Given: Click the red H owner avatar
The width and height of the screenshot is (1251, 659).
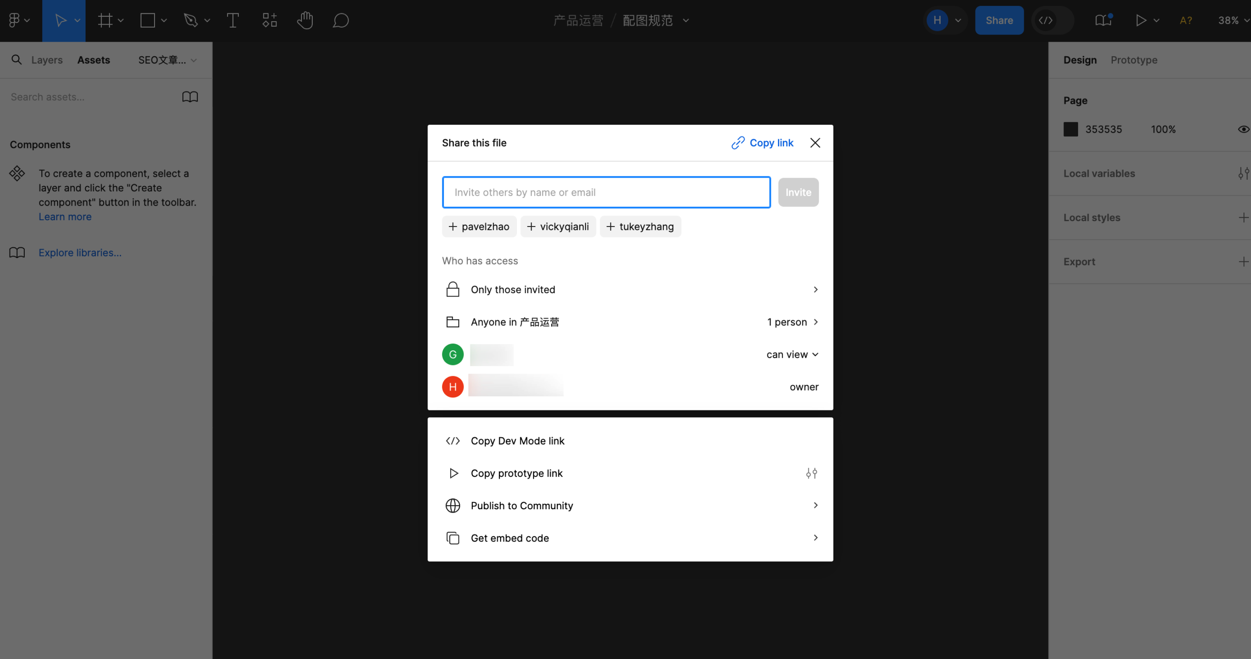Looking at the screenshot, I should (453, 387).
